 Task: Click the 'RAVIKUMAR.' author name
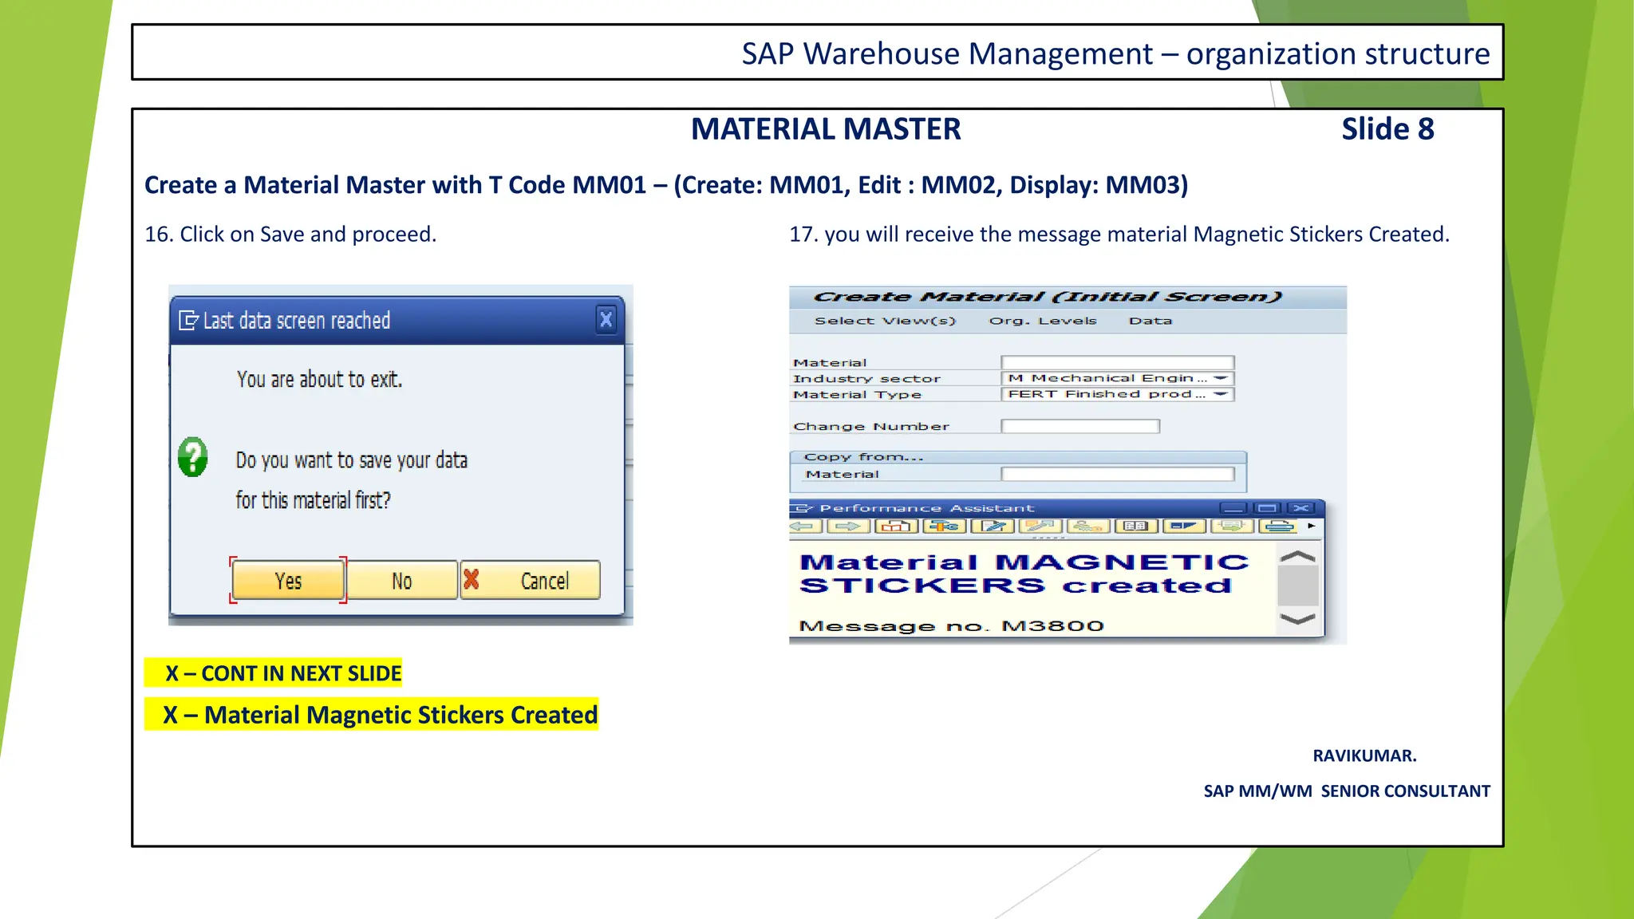tap(1364, 755)
